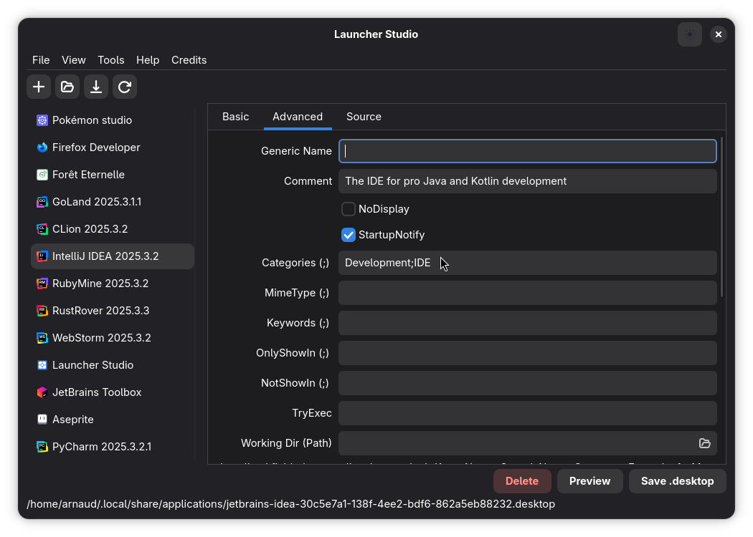753x537 pixels.
Task: Click the Preview button
Action: [589, 481]
